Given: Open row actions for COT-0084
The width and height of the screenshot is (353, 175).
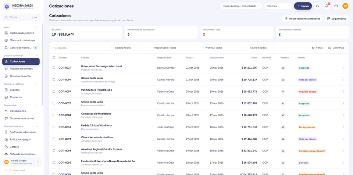Looking at the screenshot, I should [343, 115].
